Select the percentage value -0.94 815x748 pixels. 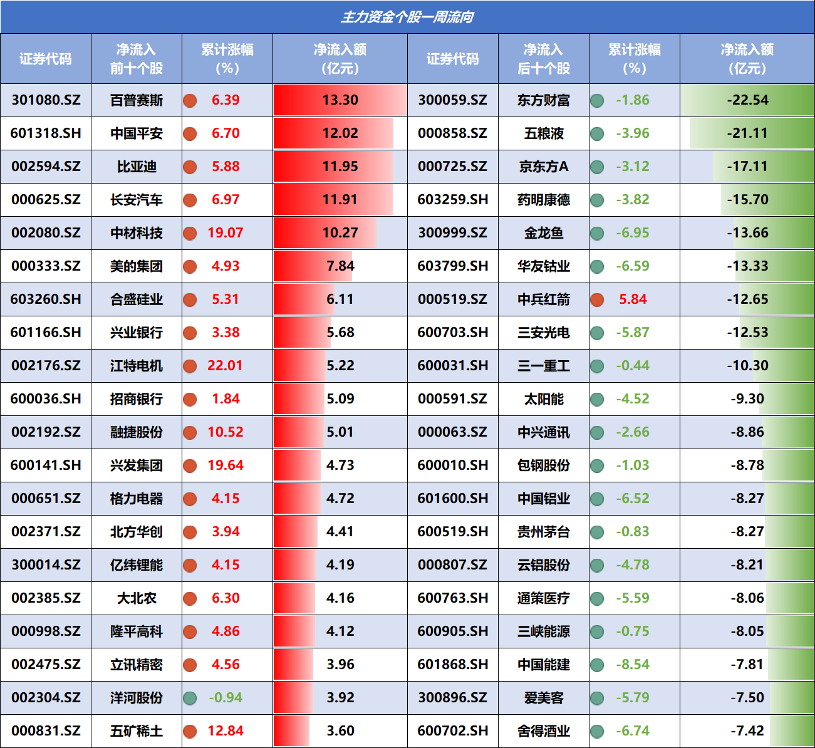[x=226, y=698]
